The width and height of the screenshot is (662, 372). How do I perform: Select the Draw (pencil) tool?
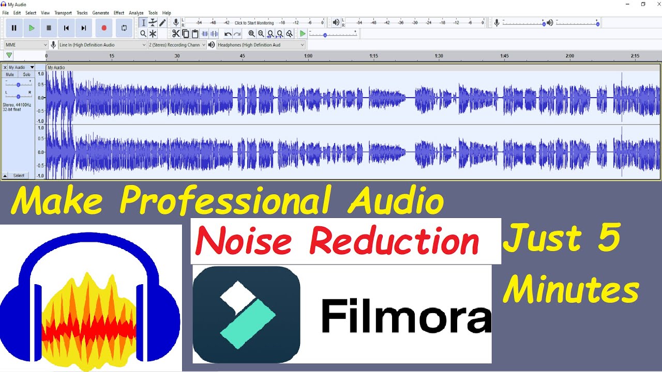(162, 22)
